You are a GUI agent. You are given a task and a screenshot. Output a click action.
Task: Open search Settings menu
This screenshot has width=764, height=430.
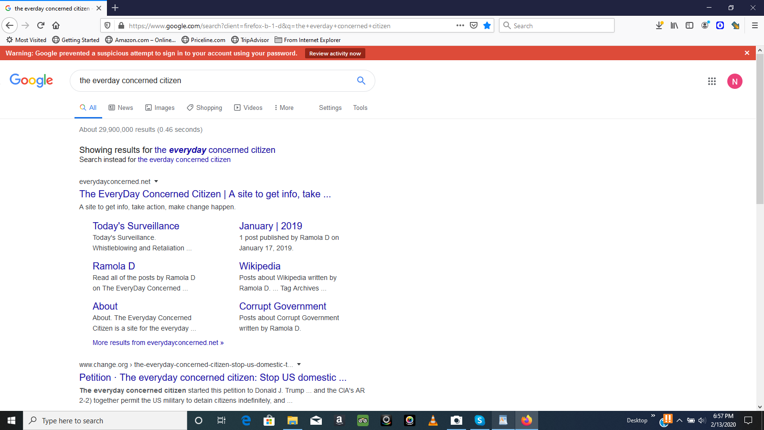coord(330,108)
